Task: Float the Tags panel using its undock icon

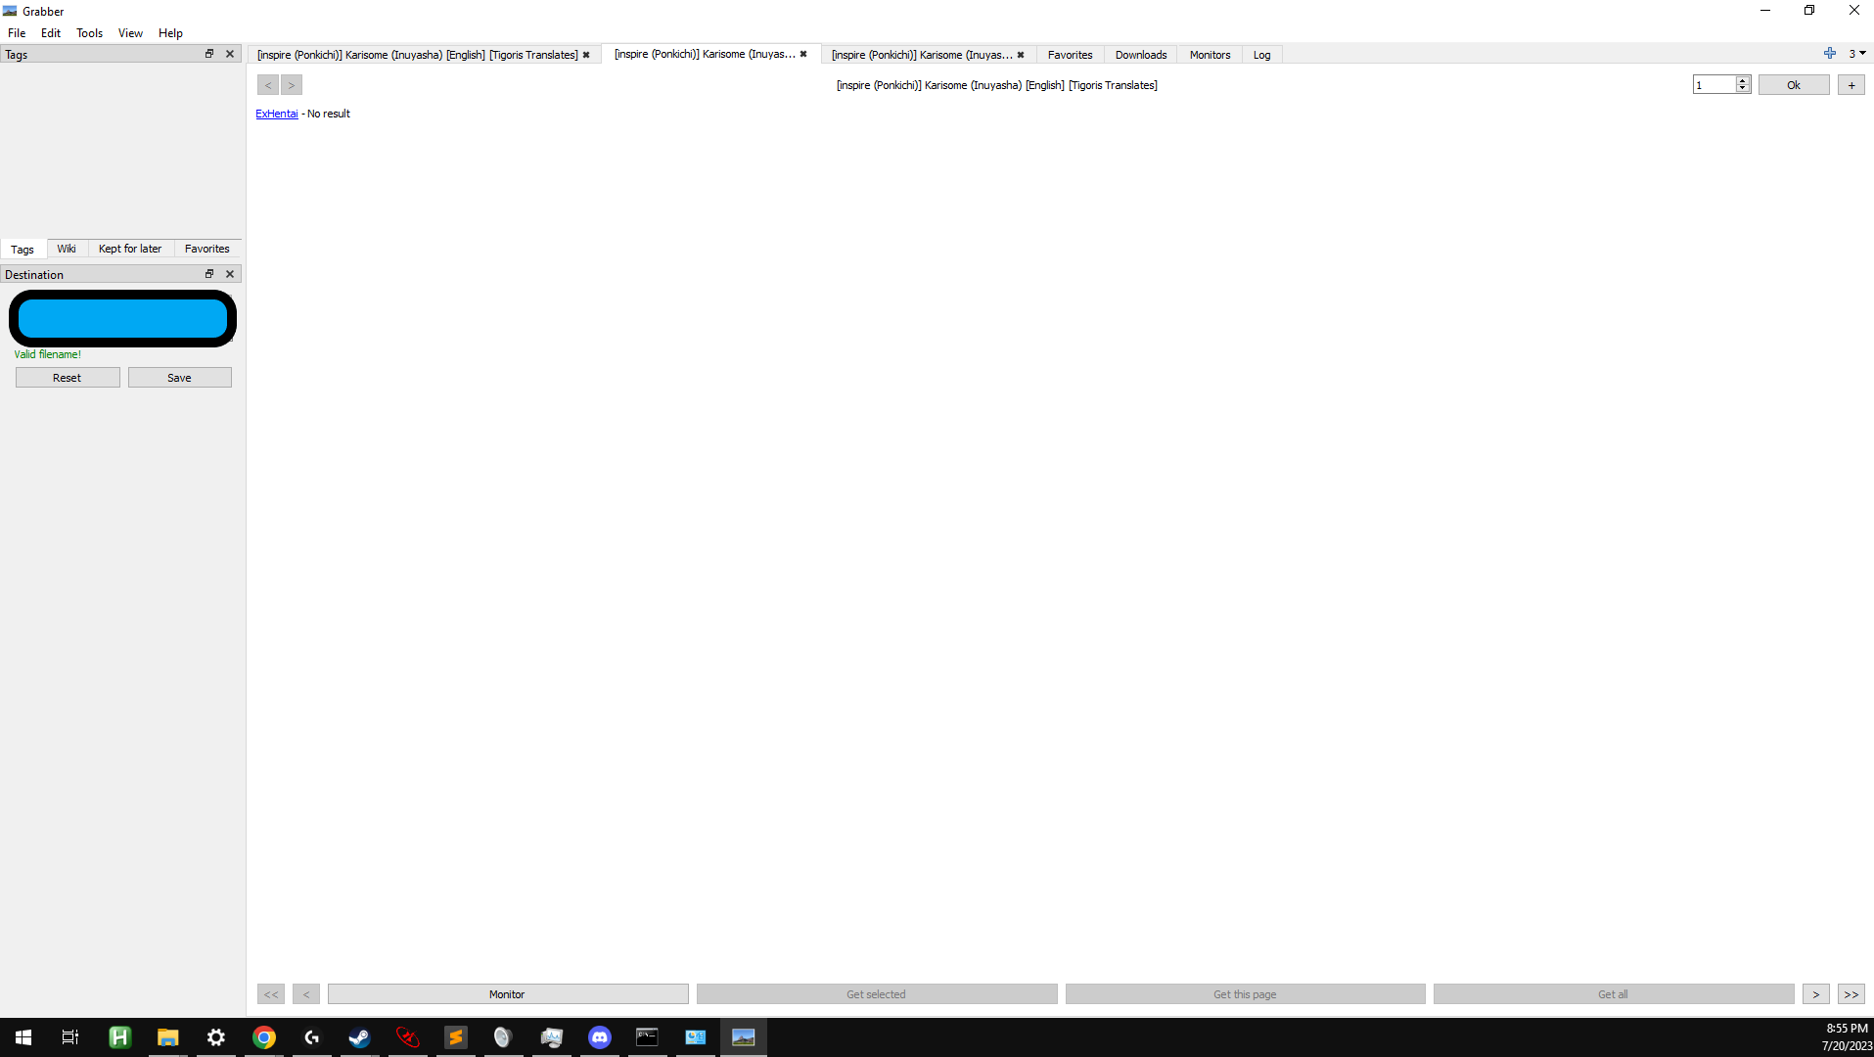Action: click(208, 54)
